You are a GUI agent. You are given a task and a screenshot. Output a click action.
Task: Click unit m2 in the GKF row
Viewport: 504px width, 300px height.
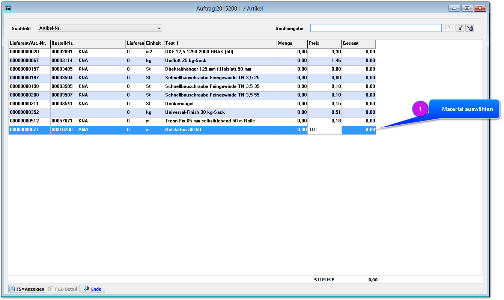(x=155, y=52)
